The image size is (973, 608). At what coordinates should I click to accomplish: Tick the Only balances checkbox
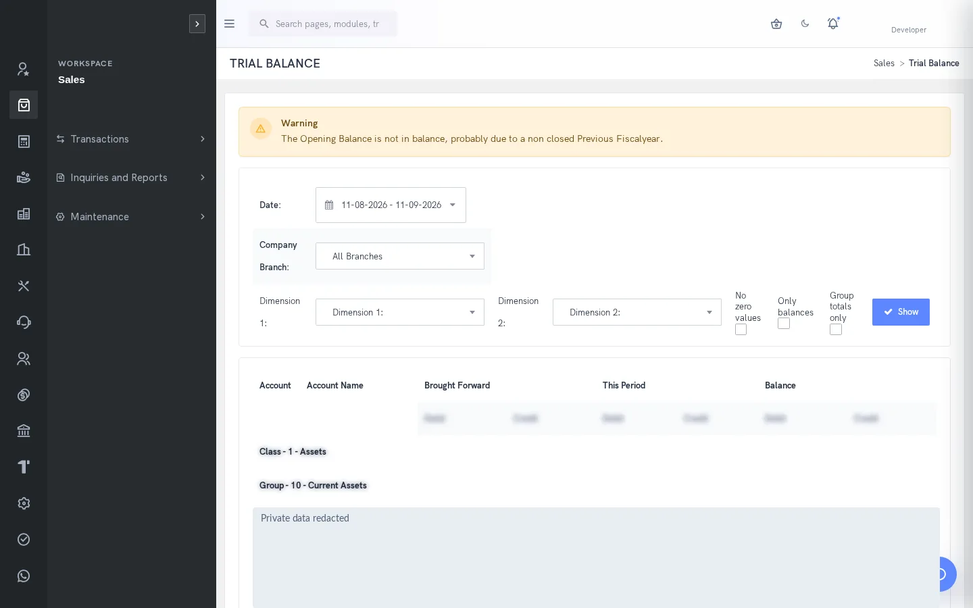pyautogui.click(x=784, y=324)
